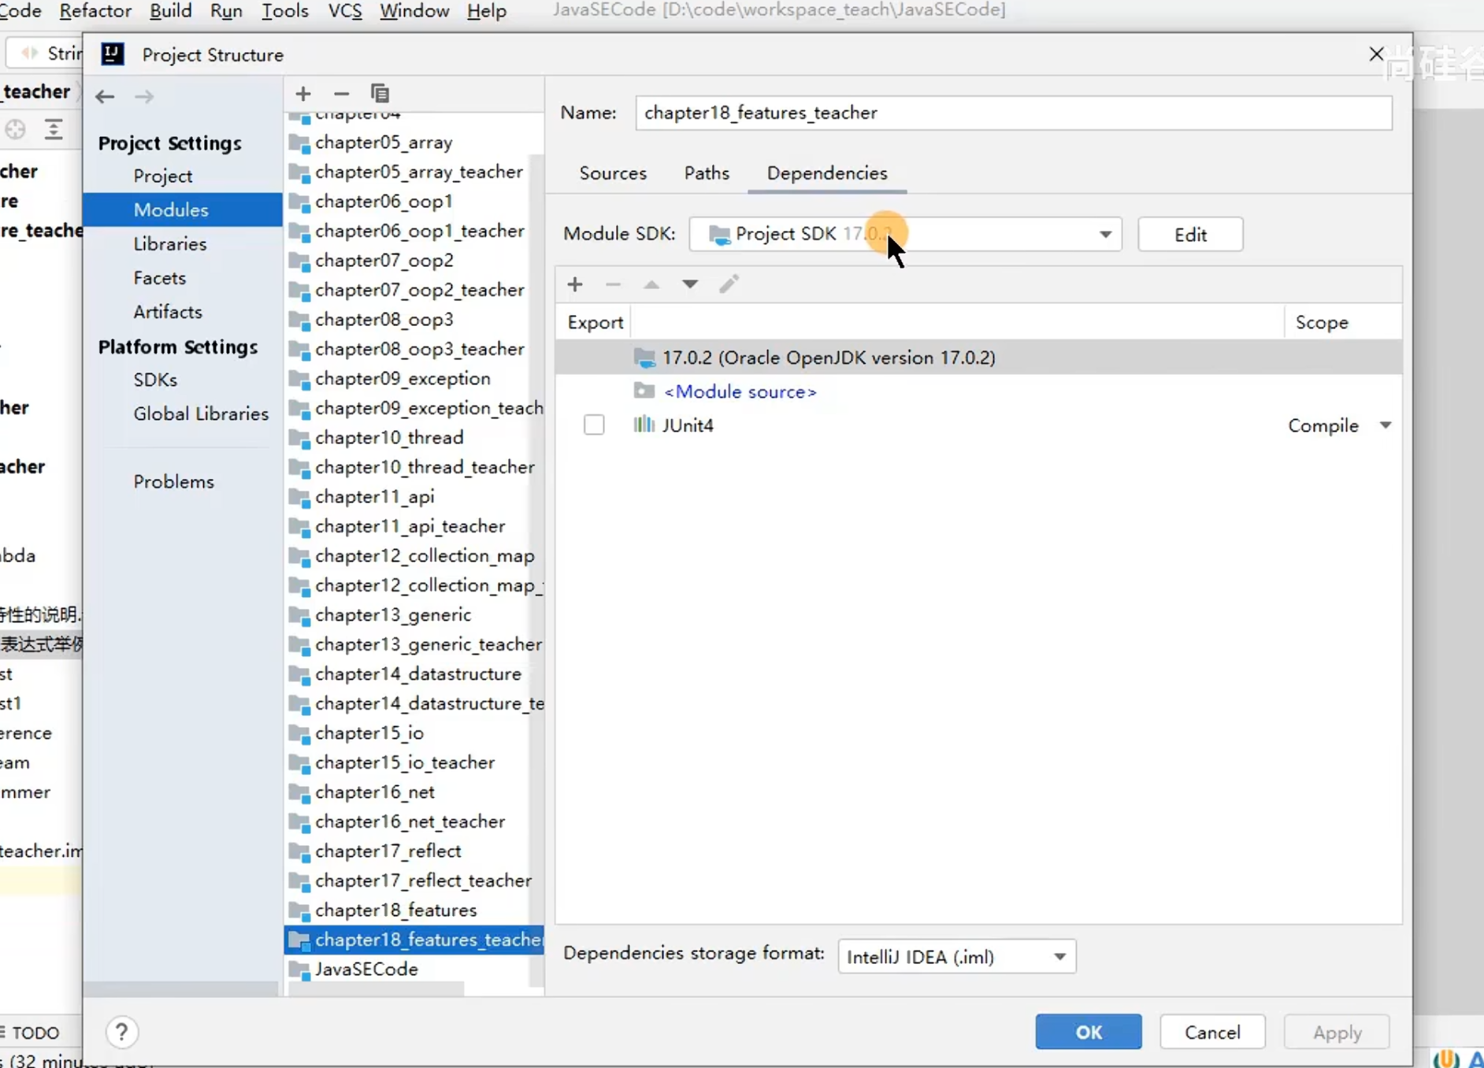The width and height of the screenshot is (1484, 1068).
Task: Open the VCS menu
Action: click(345, 11)
